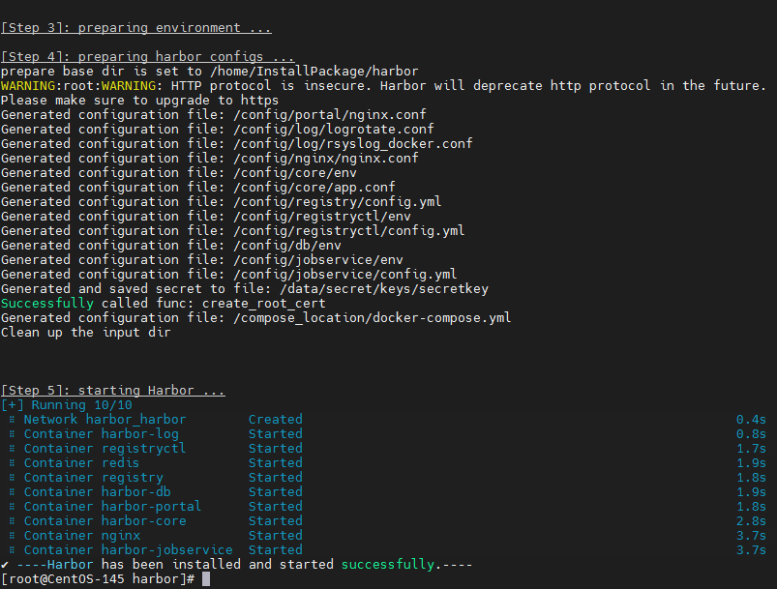Click the path /config/registryctl/config.yml

pyautogui.click(x=349, y=230)
